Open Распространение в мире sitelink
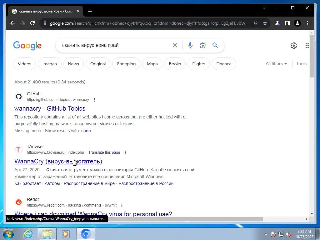 click(89, 183)
